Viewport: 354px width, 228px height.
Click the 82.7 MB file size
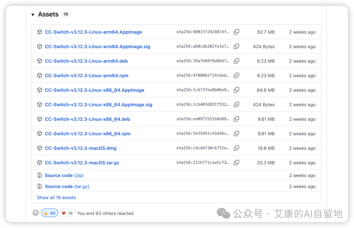[266, 32]
